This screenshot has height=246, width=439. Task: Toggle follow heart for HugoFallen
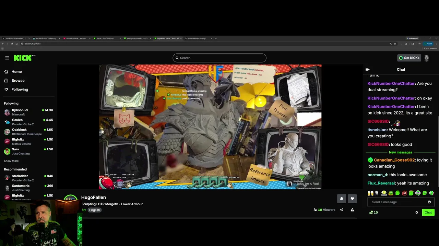tap(352, 199)
